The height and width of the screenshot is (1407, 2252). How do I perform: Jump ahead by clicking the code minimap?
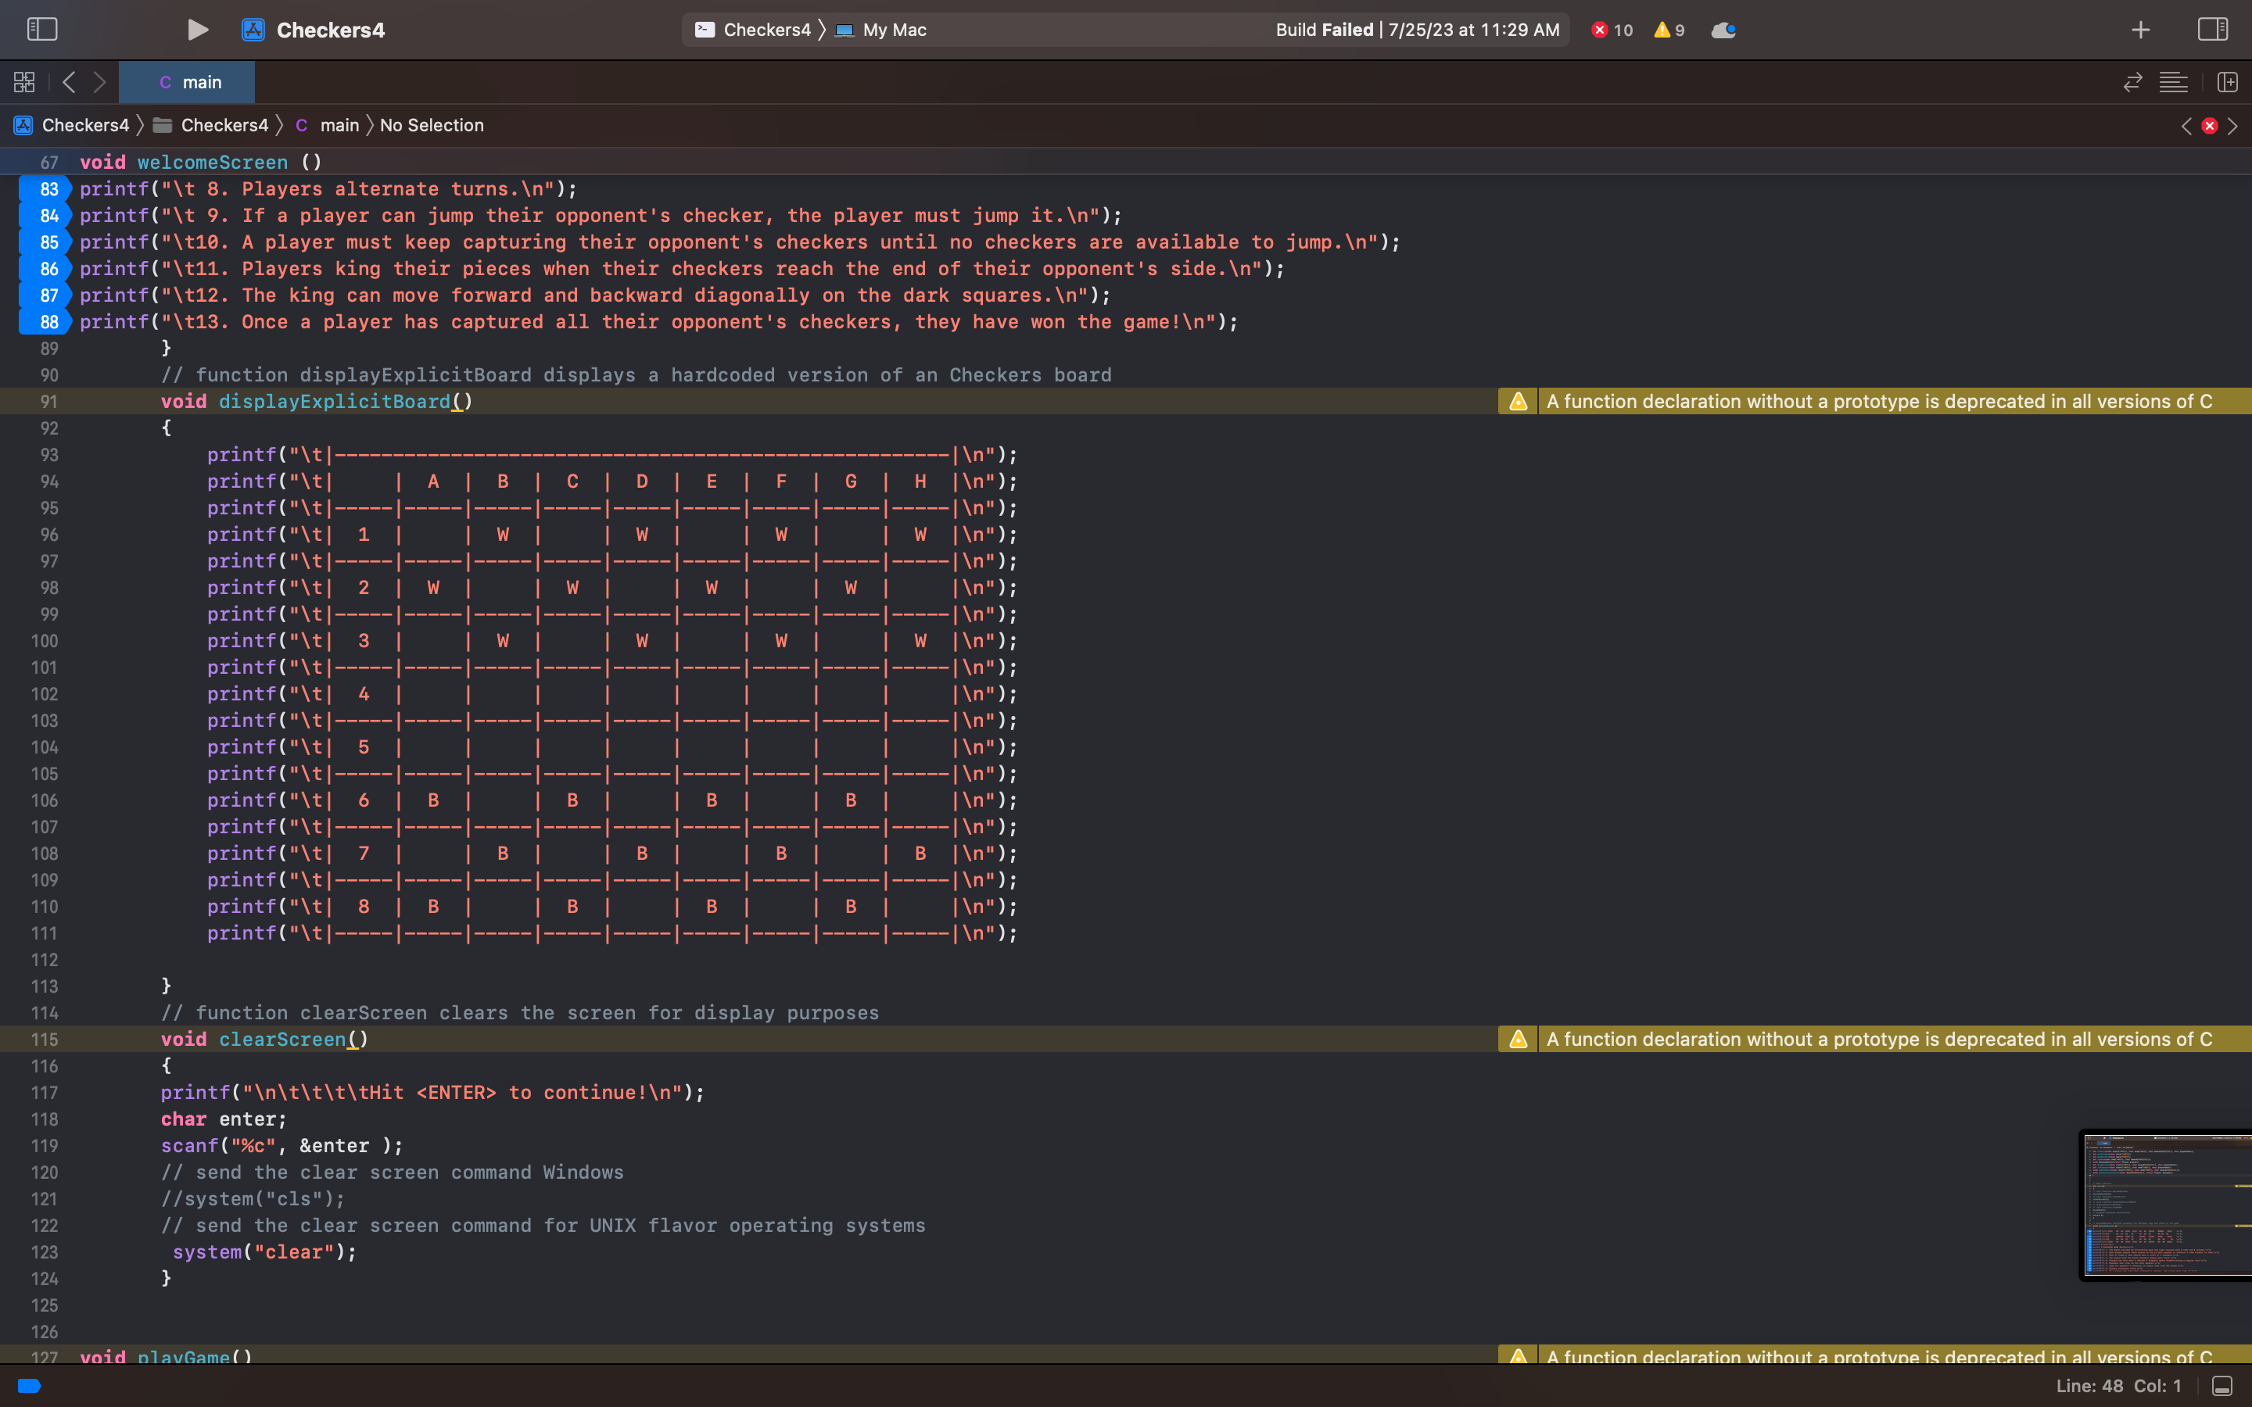click(2164, 1205)
